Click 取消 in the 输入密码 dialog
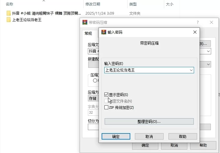 pos(149,137)
